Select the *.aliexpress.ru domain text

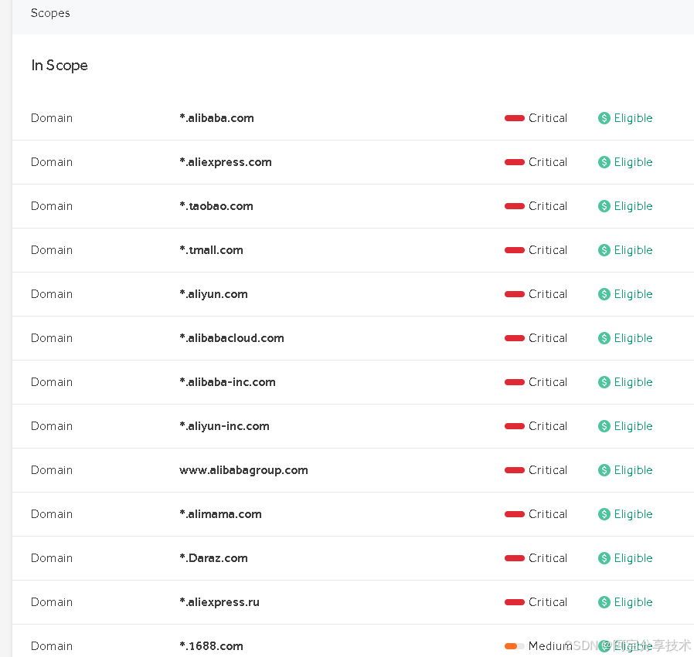tap(219, 602)
